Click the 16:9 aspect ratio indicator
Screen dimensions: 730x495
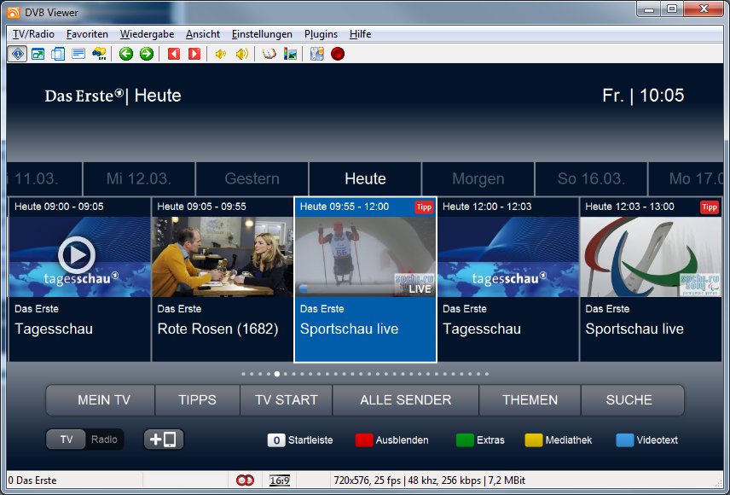coord(279,480)
